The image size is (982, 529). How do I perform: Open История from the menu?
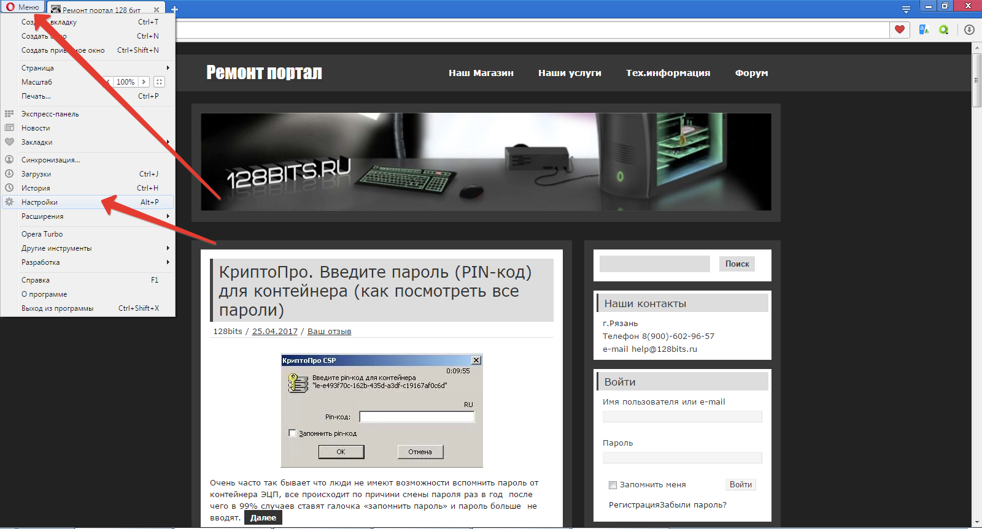point(88,188)
